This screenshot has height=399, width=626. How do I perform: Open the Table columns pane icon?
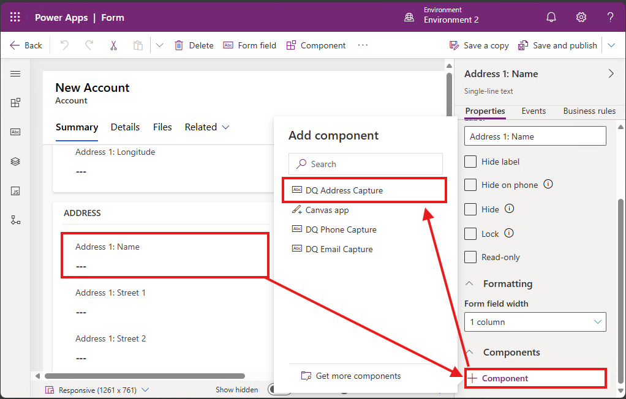point(15,132)
